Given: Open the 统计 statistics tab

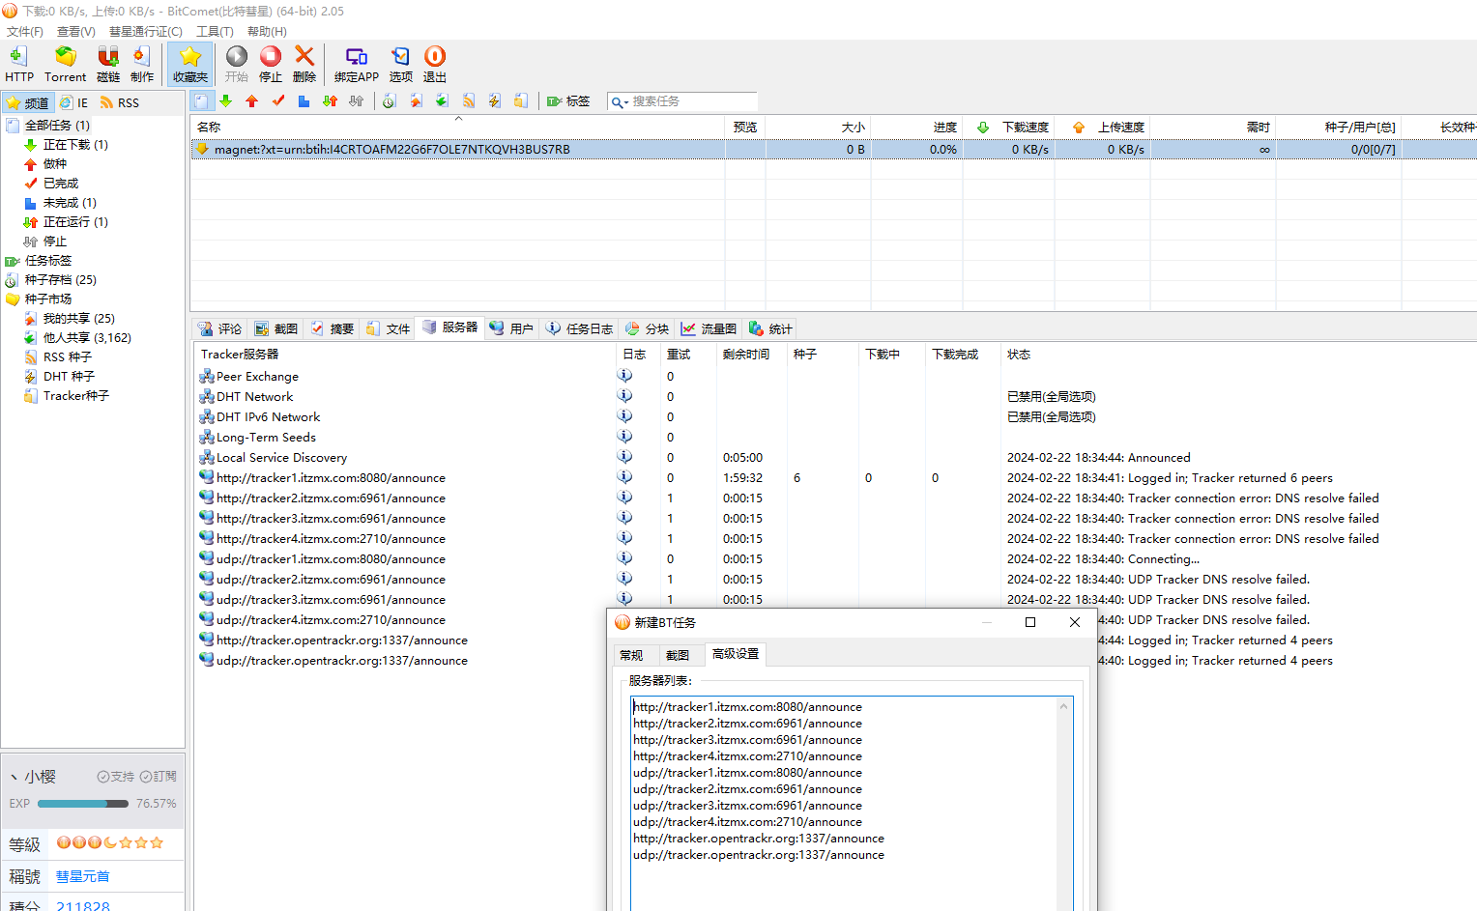Looking at the screenshot, I should pyautogui.click(x=770, y=328).
